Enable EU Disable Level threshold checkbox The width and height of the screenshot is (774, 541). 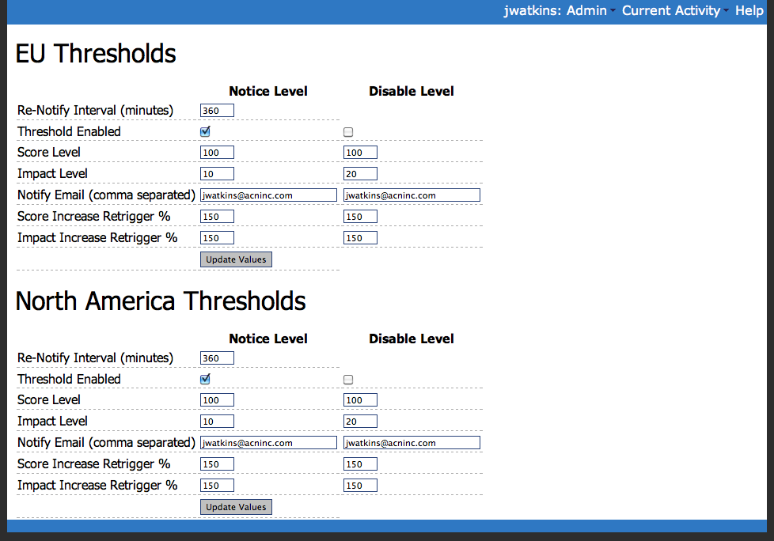point(348,132)
